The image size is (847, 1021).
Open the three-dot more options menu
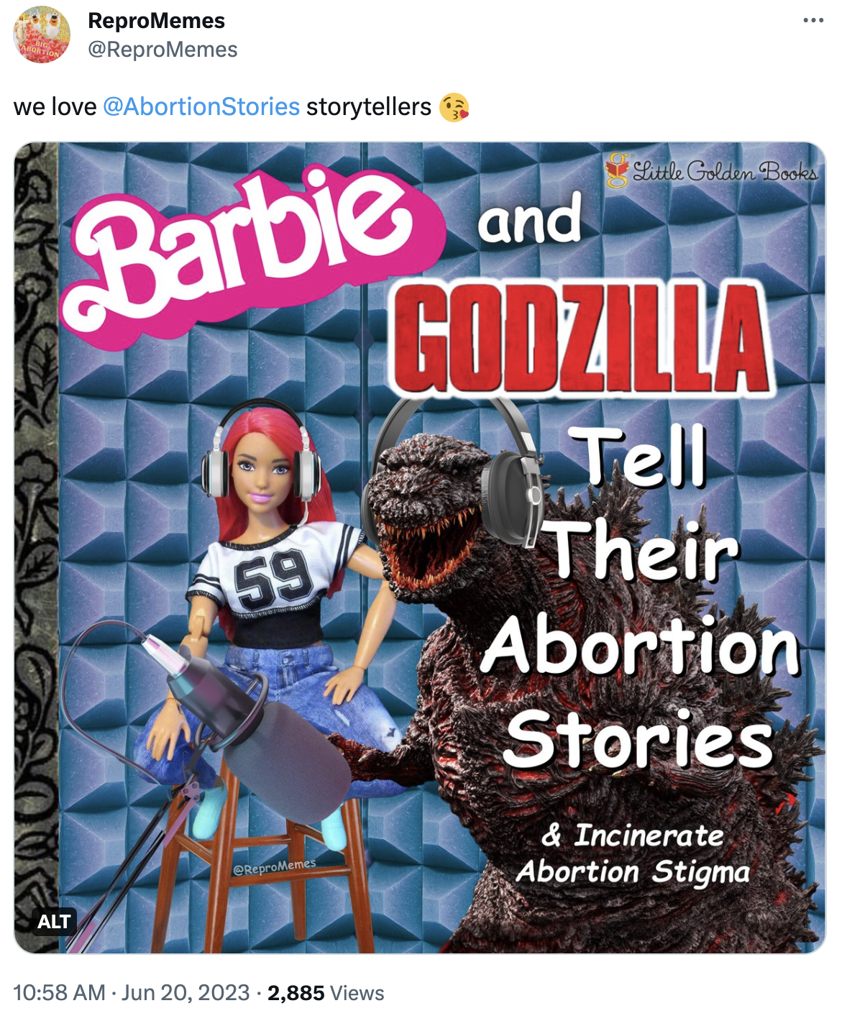click(x=813, y=20)
